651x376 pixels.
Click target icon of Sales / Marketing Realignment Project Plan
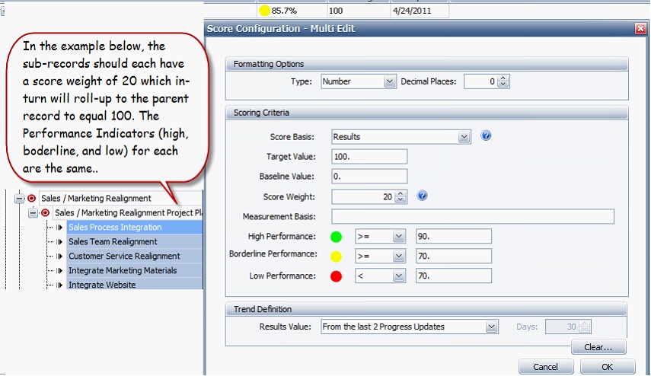[45, 213]
